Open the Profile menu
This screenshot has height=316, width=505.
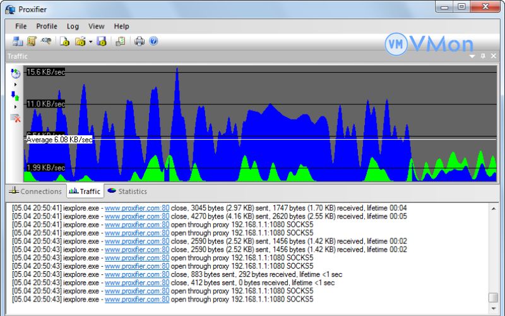pyautogui.click(x=46, y=26)
